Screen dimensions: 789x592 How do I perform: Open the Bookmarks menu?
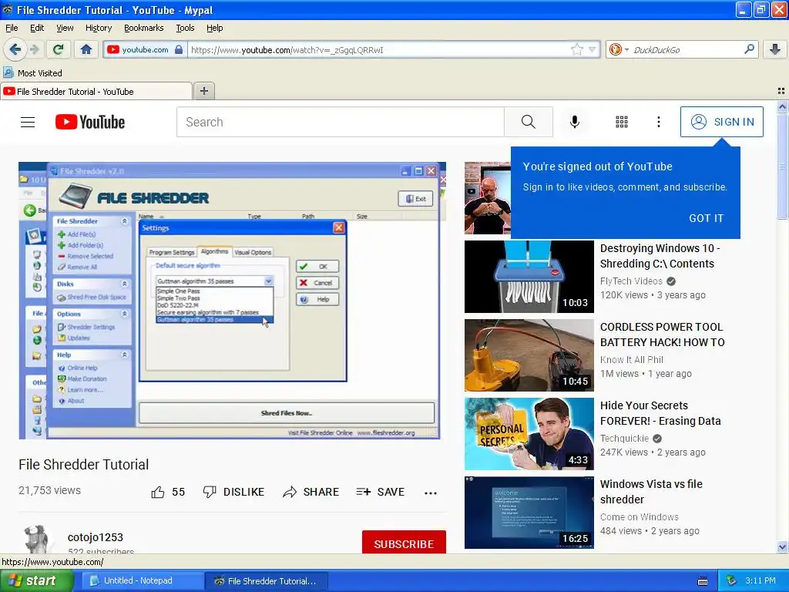(144, 28)
